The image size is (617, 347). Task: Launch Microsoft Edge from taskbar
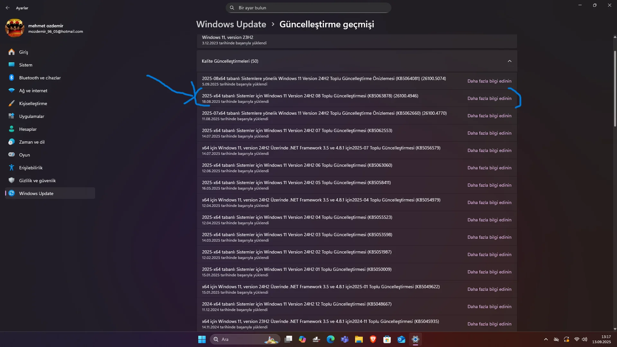click(330, 339)
